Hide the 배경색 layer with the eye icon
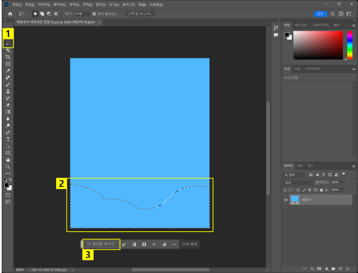The image size is (358, 273). pyautogui.click(x=286, y=200)
